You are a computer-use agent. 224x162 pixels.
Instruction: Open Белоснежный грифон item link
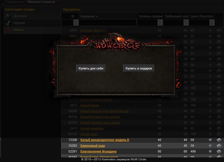pos(96,99)
